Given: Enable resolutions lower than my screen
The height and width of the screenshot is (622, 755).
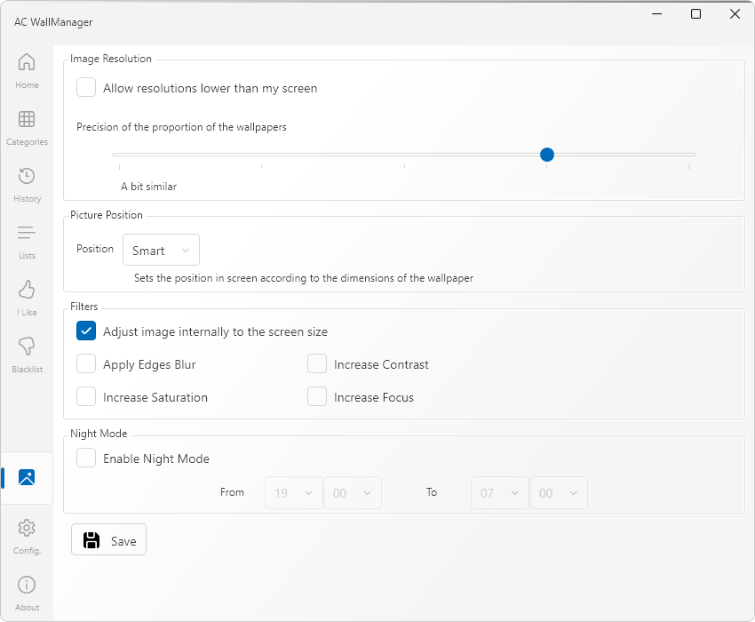Looking at the screenshot, I should (x=86, y=88).
